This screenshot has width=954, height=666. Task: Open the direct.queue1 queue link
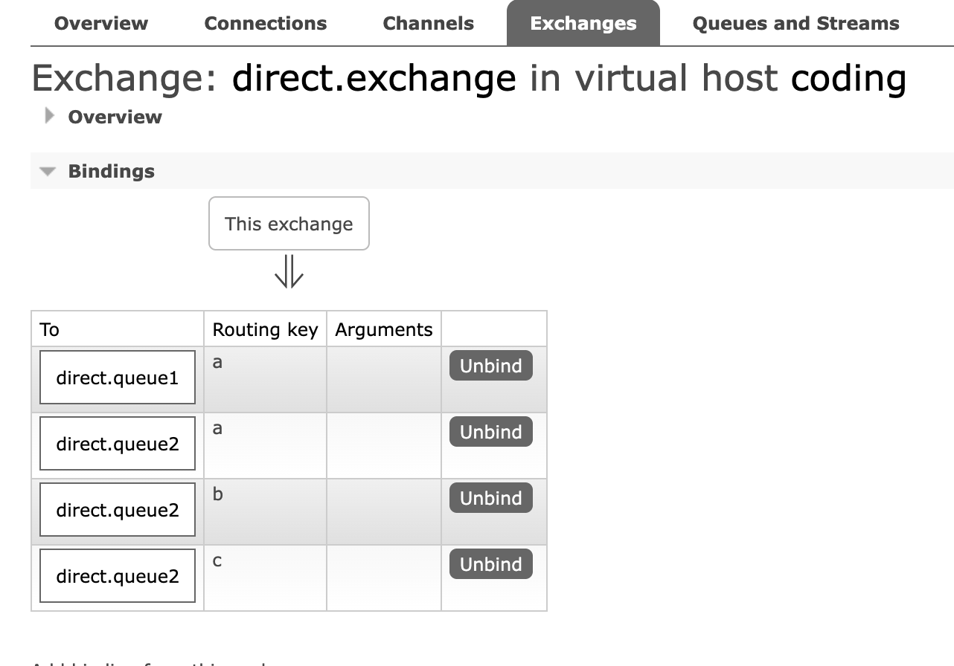tap(118, 378)
